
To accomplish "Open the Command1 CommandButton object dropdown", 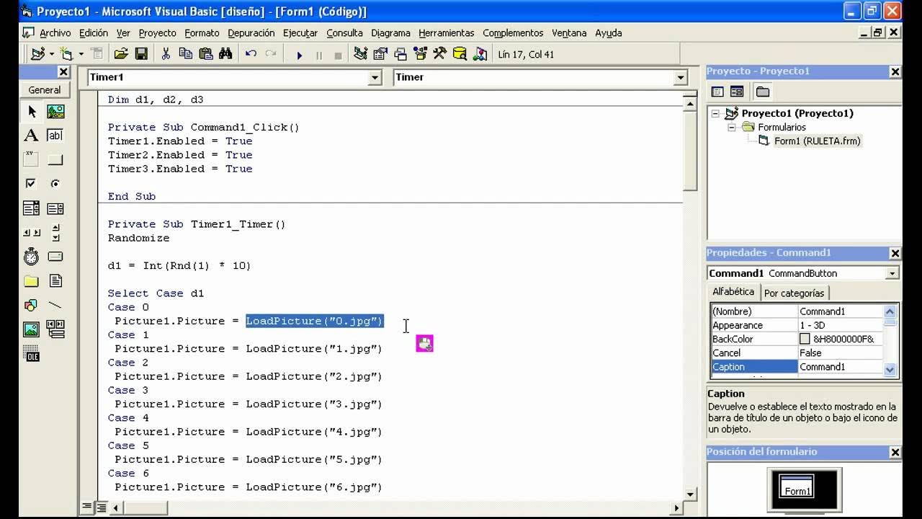I will coord(893,273).
